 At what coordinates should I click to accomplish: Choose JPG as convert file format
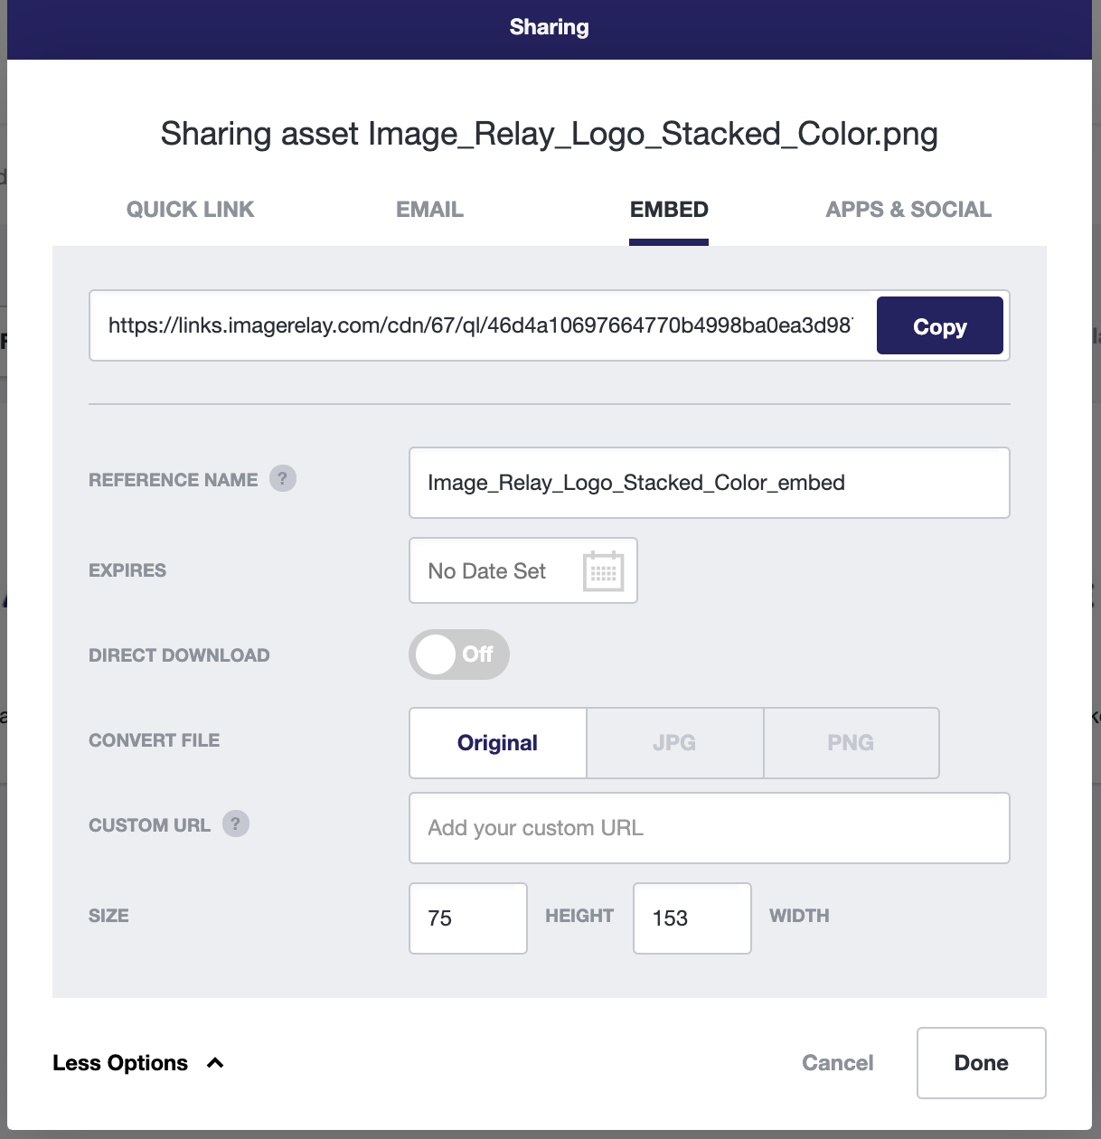pyautogui.click(x=675, y=743)
